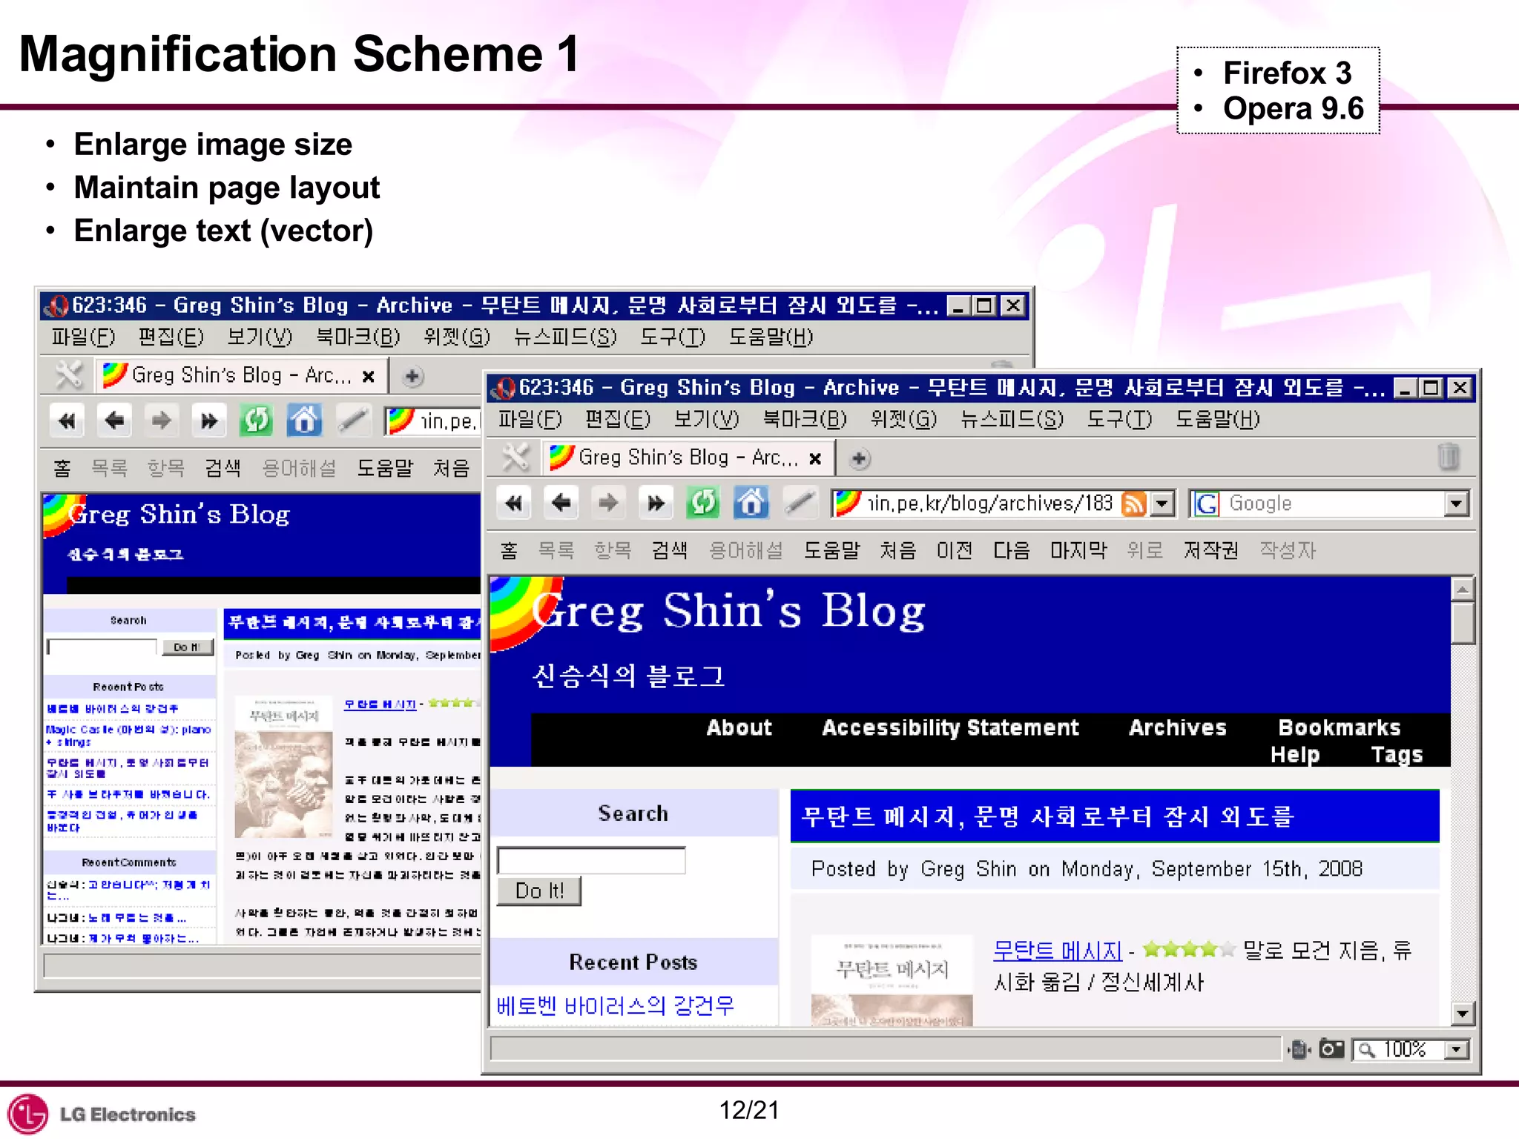Expand the Google search field dropdown arrow
1519x1139 pixels.
[1456, 504]
